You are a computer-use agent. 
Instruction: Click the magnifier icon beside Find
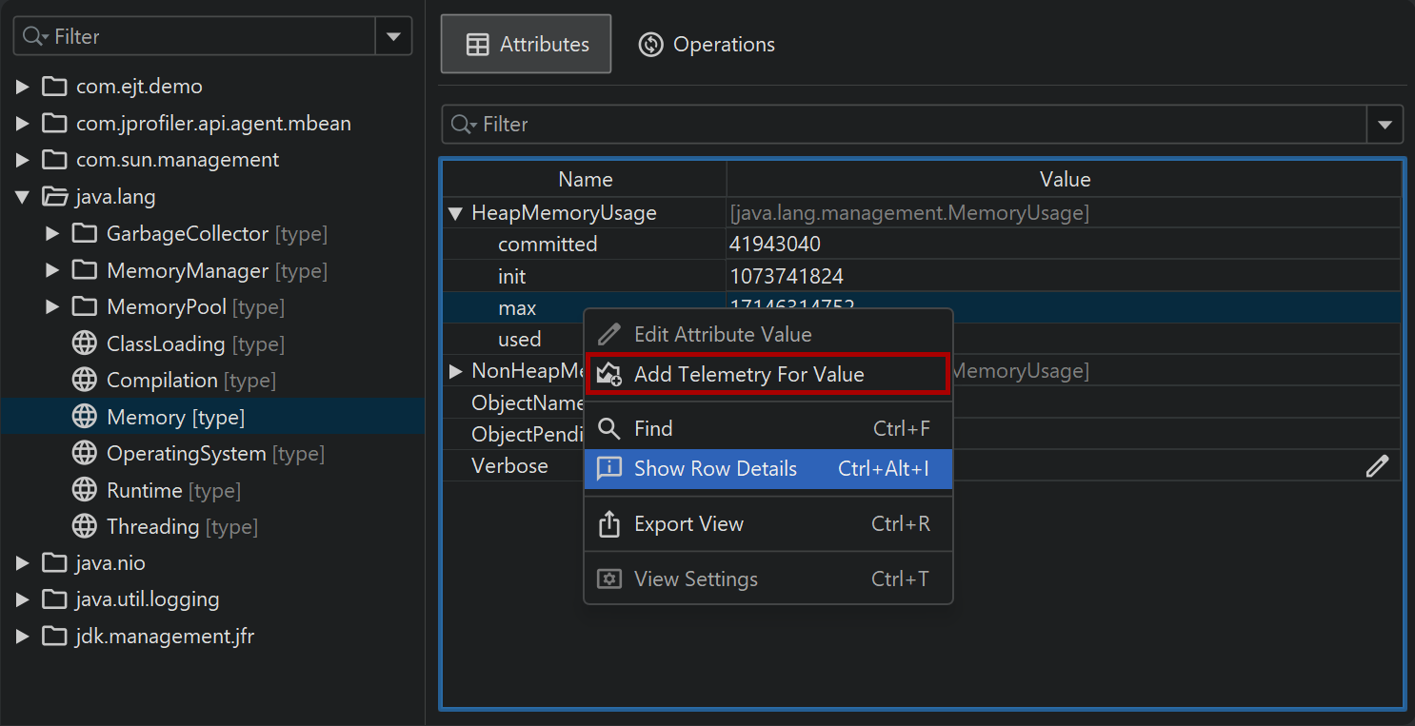tap(608, 429)
